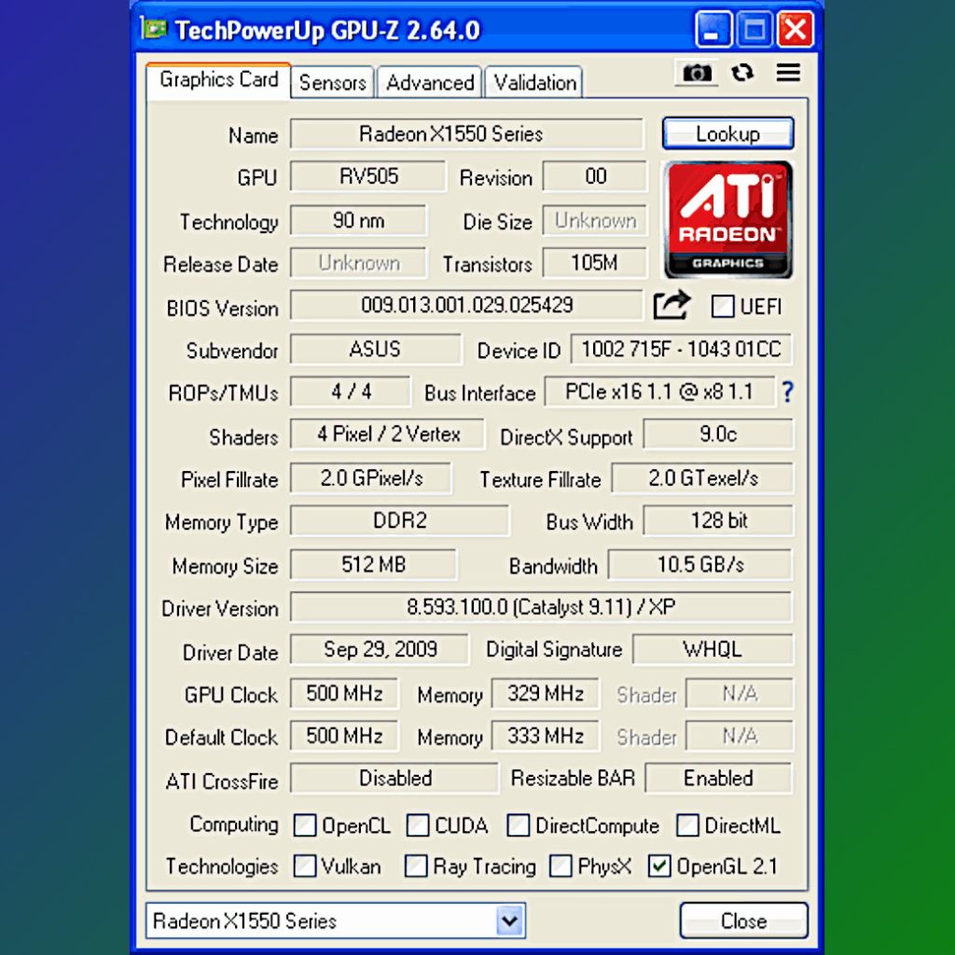Click the Bus Interface PCIe x16 field
This screenshot has height=955, width=955.
coord(659,392)
